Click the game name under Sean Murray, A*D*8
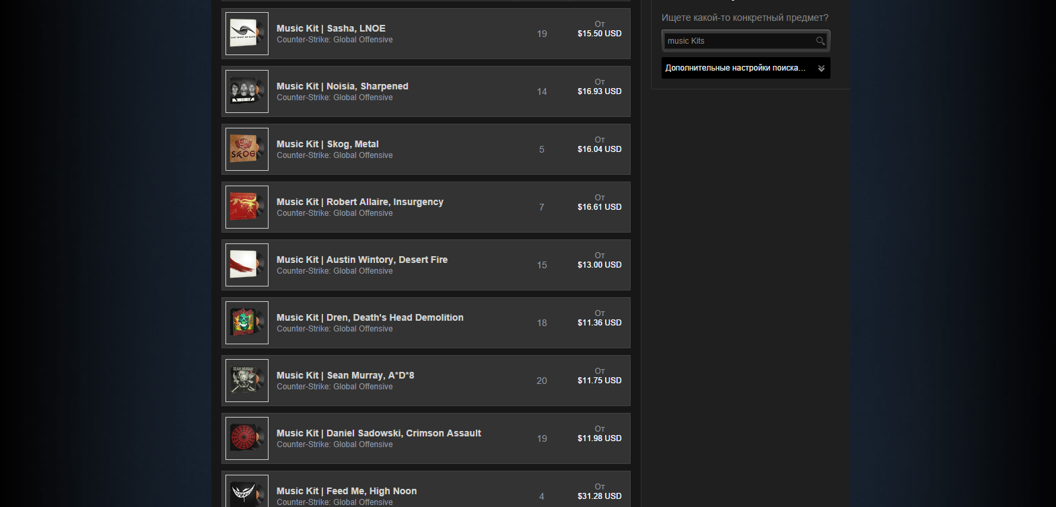The width and height of the screenshot is (1056, 507). pyautogui.click(x=335, y=387)
